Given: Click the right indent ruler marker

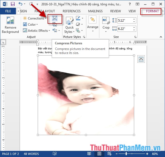Looking at the screenshot, I should pyautogui.click(x=134, y=43).
